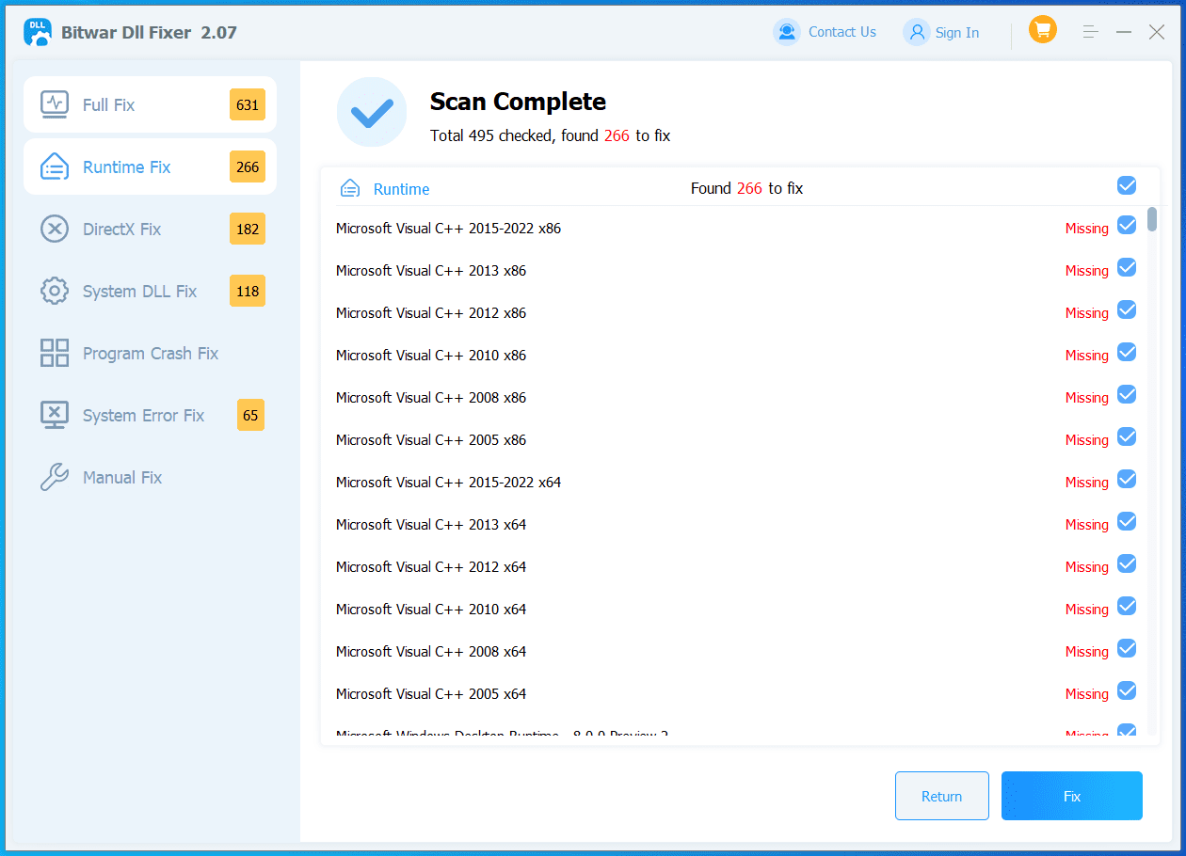
Task: Click the System Error Fix 65 badge
Action: point(250,415)
